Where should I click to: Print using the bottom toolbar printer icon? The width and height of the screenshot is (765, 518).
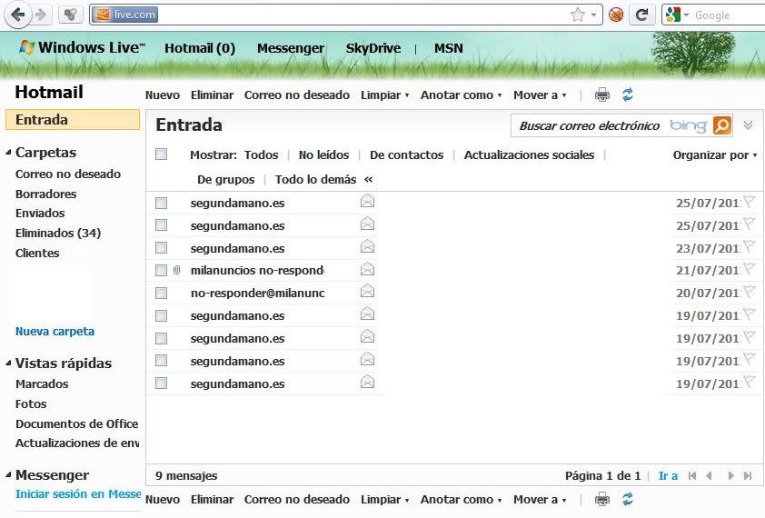pos(602,500)
